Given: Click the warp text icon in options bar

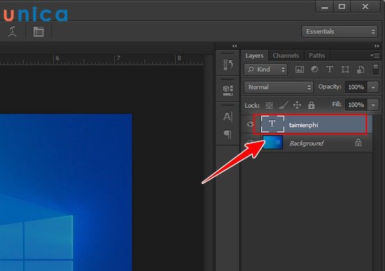Looking at the screenshot, I should click(12, 31).
